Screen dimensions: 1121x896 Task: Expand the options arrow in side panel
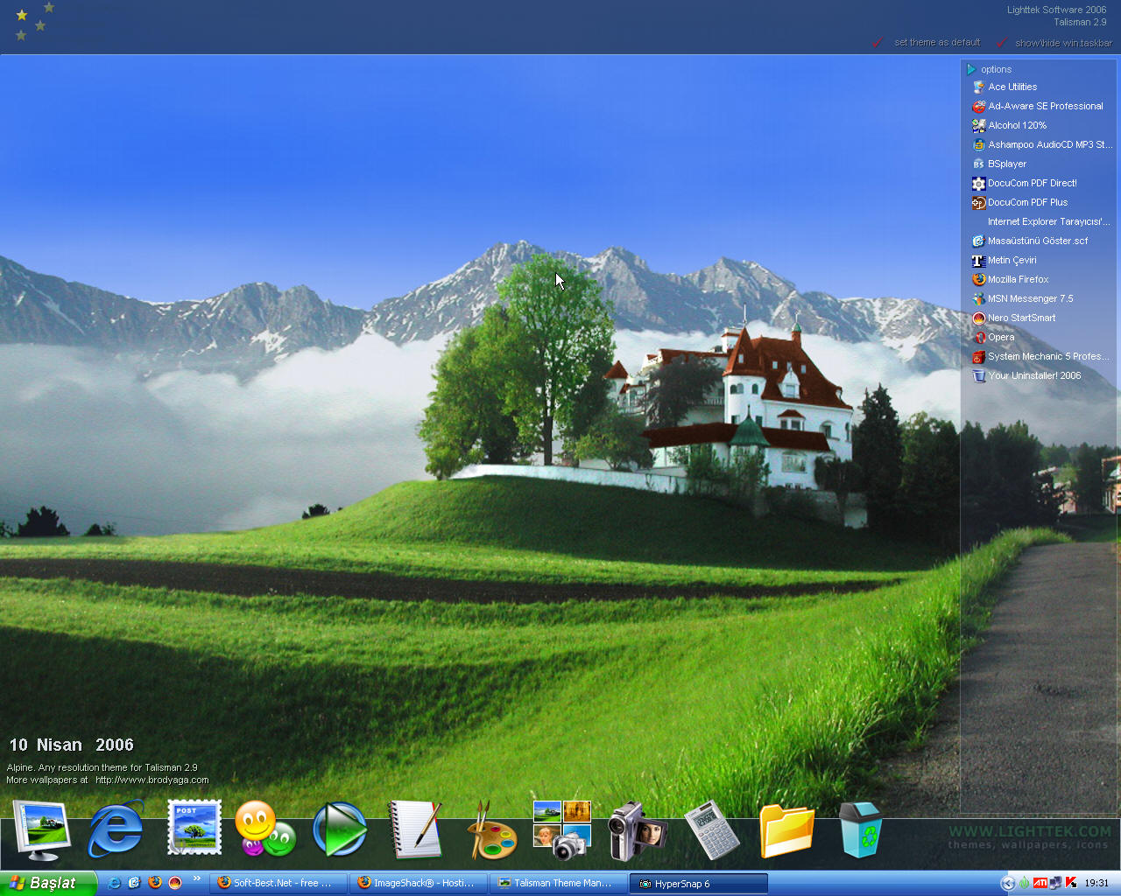pos(971,69)
